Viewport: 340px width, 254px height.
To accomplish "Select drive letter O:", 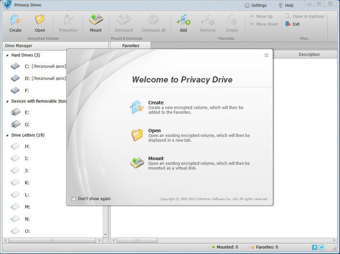I will coord(20,231).
